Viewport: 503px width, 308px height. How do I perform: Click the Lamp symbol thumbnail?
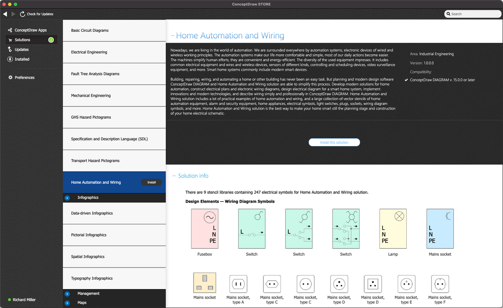coord(393,229)
